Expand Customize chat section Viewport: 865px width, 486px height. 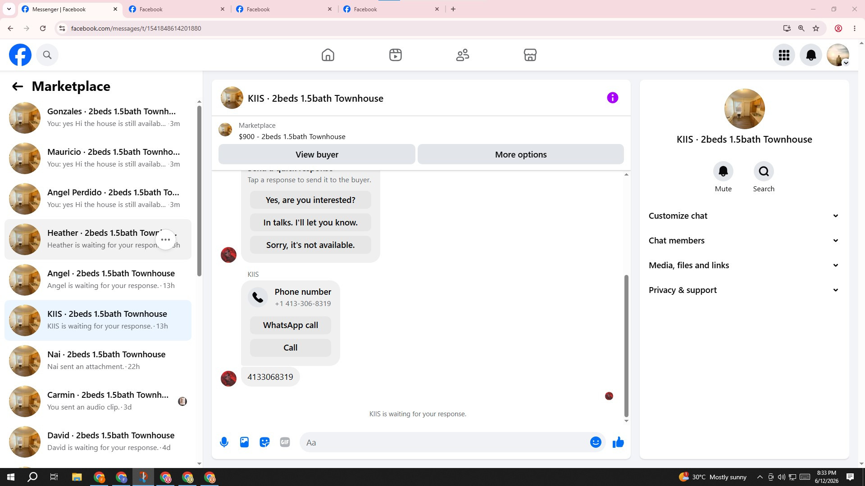click(744, 216)
